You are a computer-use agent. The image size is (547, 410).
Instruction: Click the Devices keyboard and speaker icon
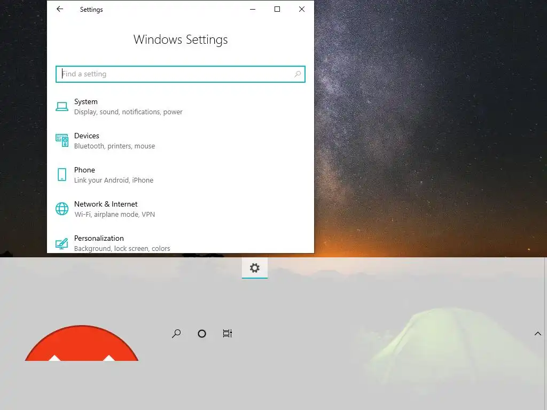(62, 140)
